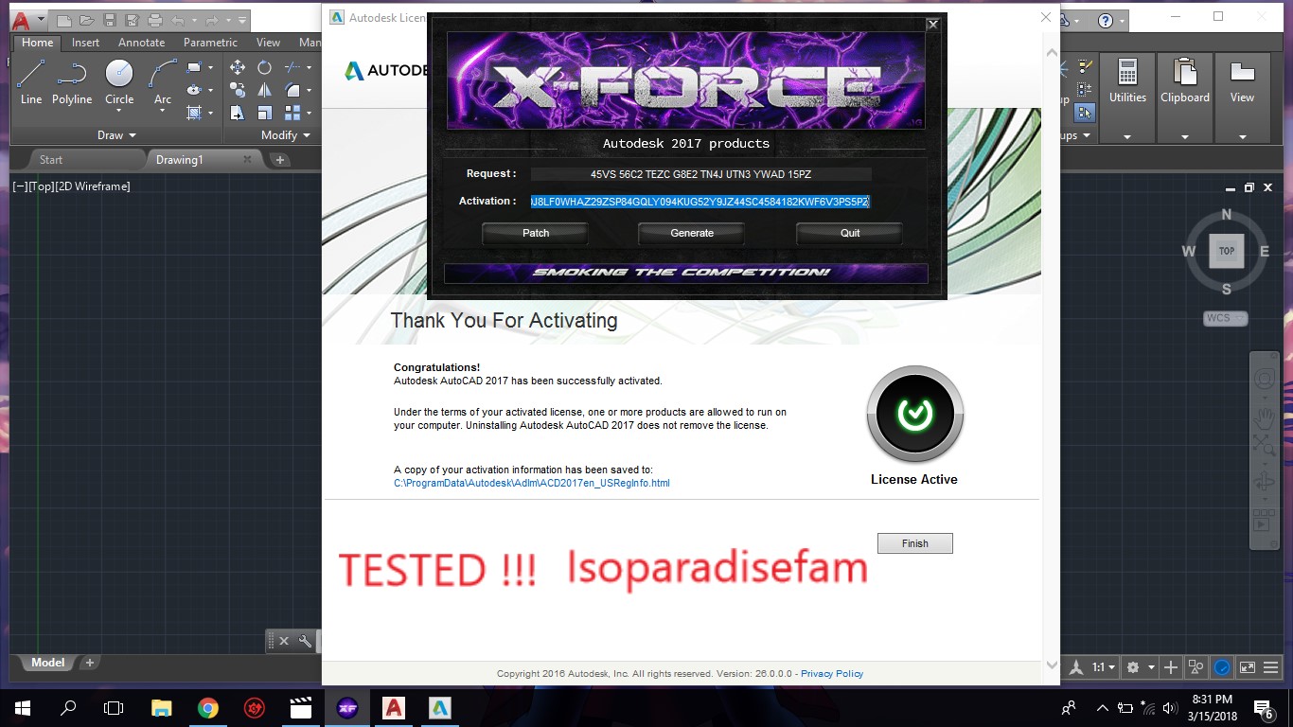Click the Save icon in quick access
This screenshot has width=1293, height=727.
110,20
